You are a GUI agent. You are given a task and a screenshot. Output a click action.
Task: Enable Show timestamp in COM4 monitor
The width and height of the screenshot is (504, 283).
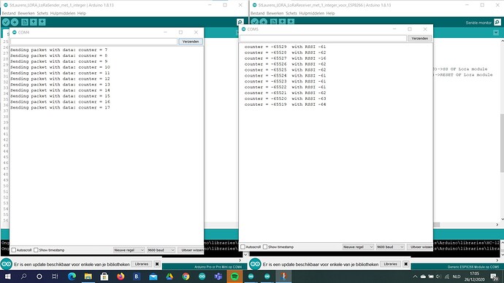36,250
